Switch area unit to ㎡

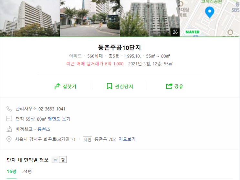56,160
